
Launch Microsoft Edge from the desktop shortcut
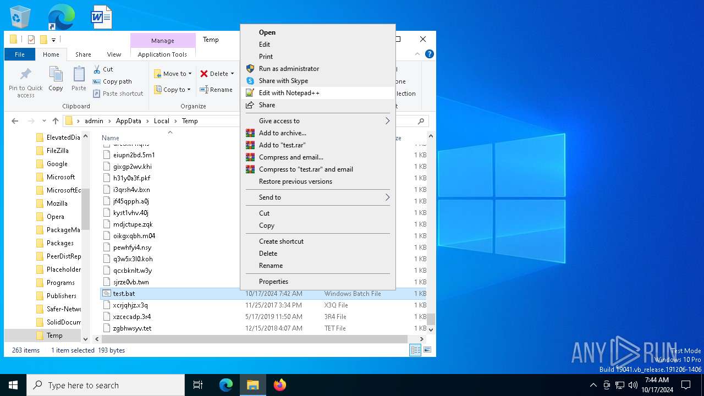(61, 17)
